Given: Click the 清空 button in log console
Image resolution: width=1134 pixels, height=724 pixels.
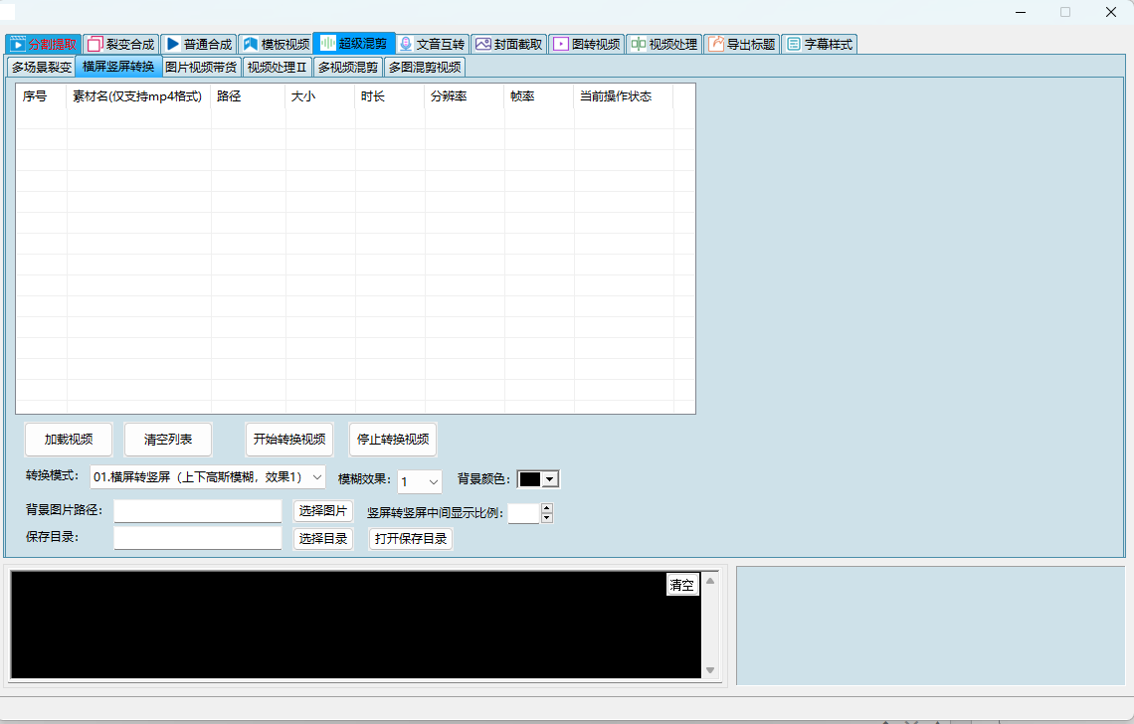Looking at the screenshot, I should (x=682, y=585).
